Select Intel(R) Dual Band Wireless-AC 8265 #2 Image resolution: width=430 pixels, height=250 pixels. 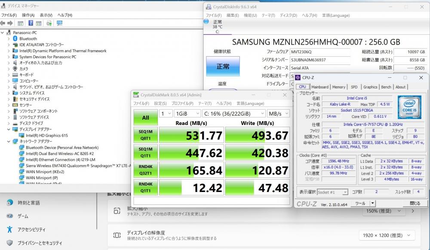(60, 154)
